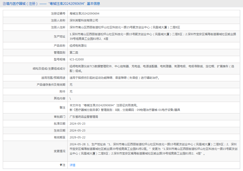The height and width of the screenshot is (171, 243).
Task: Click expiry date 2029-05-22
Action: (x=78, y=137)
